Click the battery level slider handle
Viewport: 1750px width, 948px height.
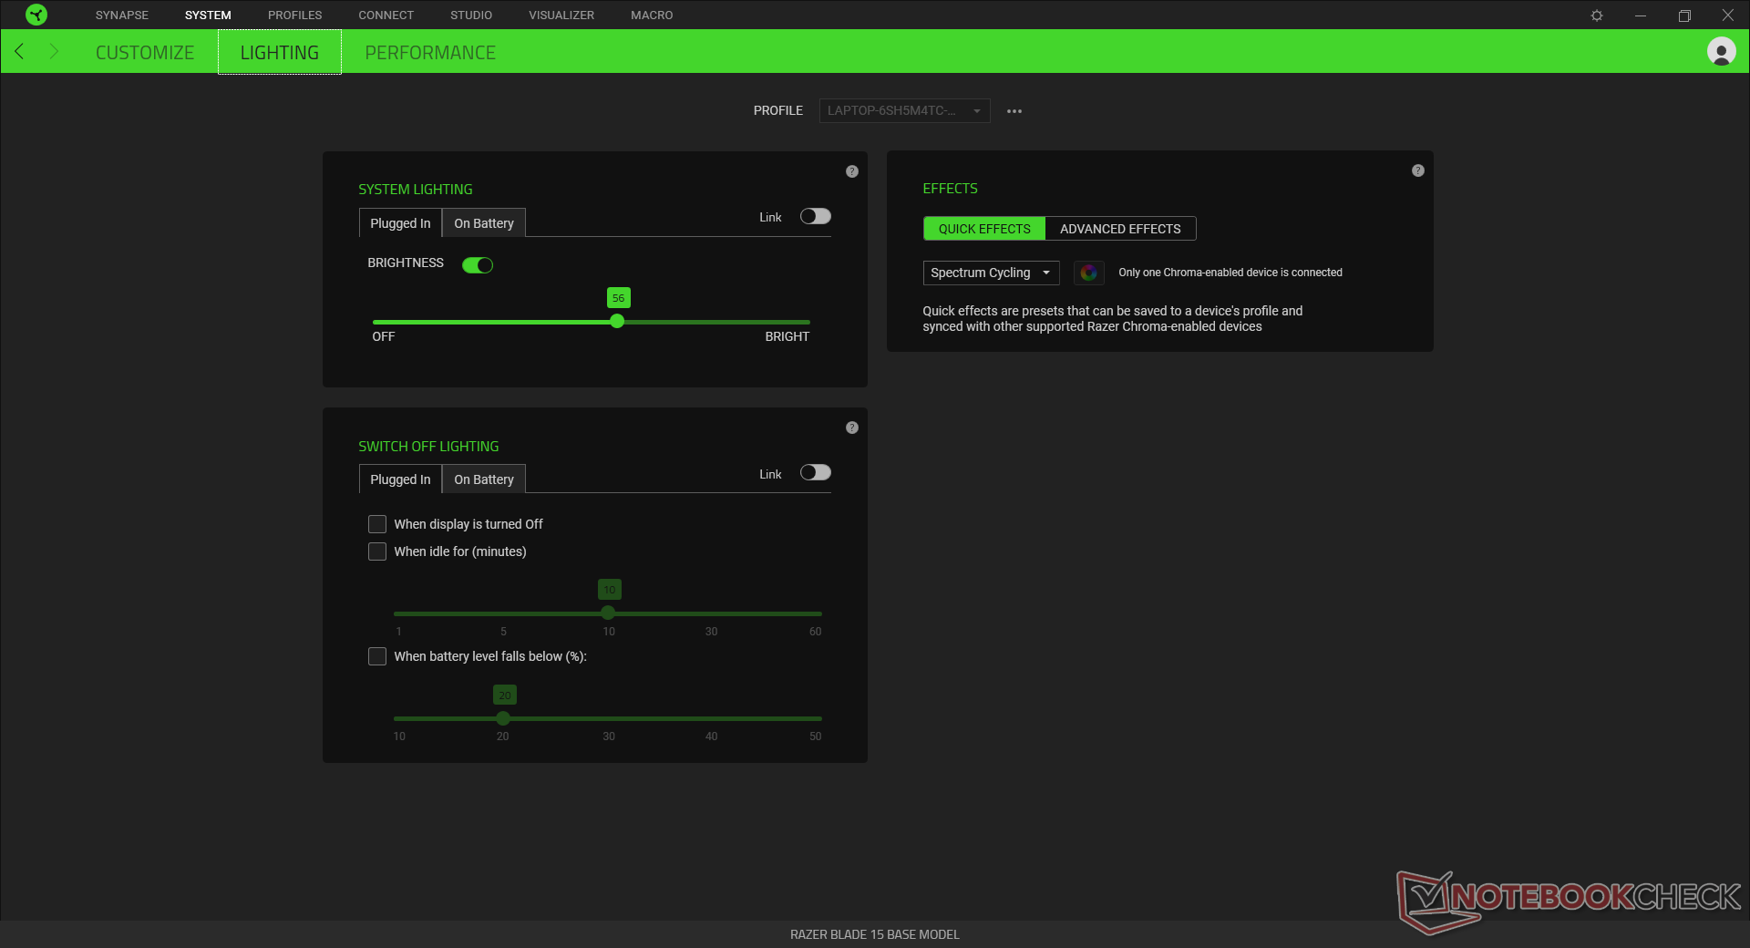503,718
